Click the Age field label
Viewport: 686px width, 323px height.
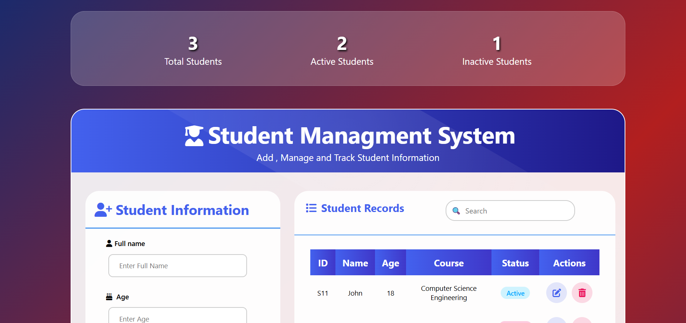point(122,297)
